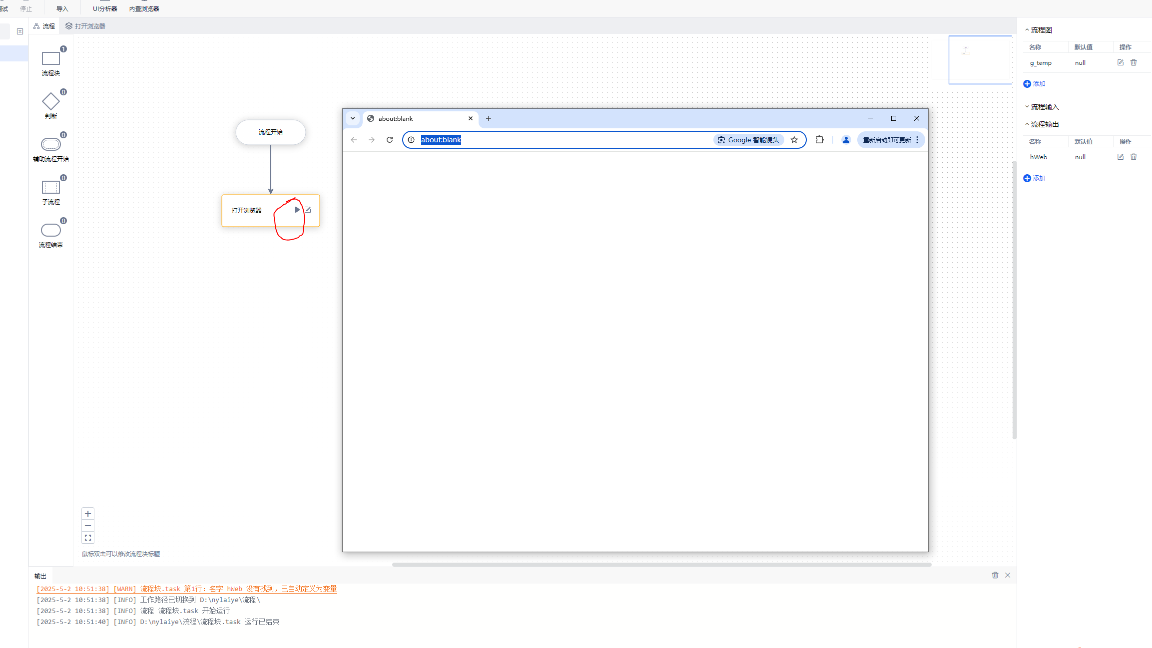The width and height of the screenshot is (1152, 648).
Task: Open the 内置浏览器 toolbar item
Action: [144, 8]
